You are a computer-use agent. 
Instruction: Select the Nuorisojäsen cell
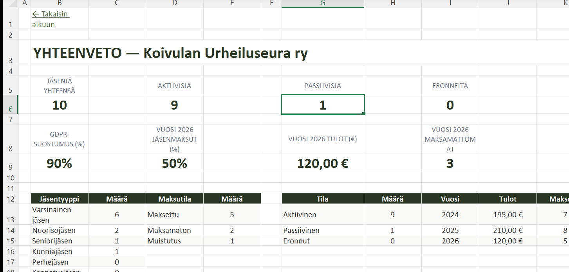click(x=54, y=231)
